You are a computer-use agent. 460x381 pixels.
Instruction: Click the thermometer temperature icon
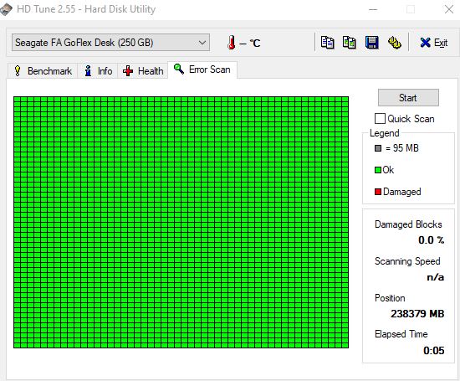pyautogui.click(x=231, y=43)
